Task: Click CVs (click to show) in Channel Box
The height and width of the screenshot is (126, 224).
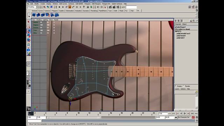Action: coord(182,29)
